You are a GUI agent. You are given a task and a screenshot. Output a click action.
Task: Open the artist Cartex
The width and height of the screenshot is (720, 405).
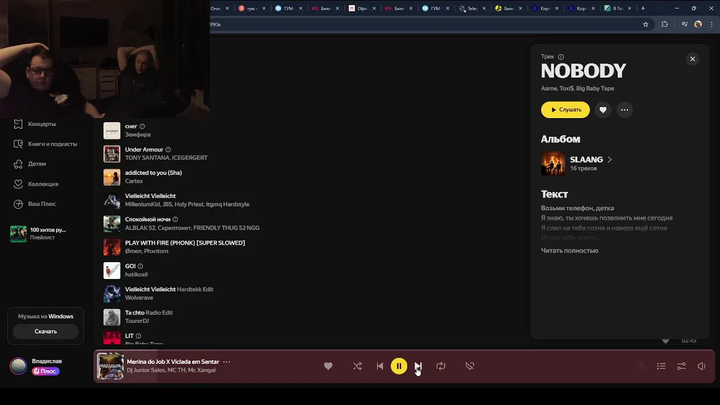[134, 181]
